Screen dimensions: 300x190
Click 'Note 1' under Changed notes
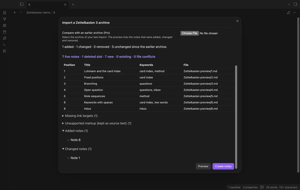[75, 158]
